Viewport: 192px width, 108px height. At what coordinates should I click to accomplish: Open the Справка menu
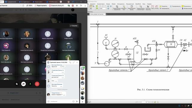pyautogui.click(x=149, y=4)
